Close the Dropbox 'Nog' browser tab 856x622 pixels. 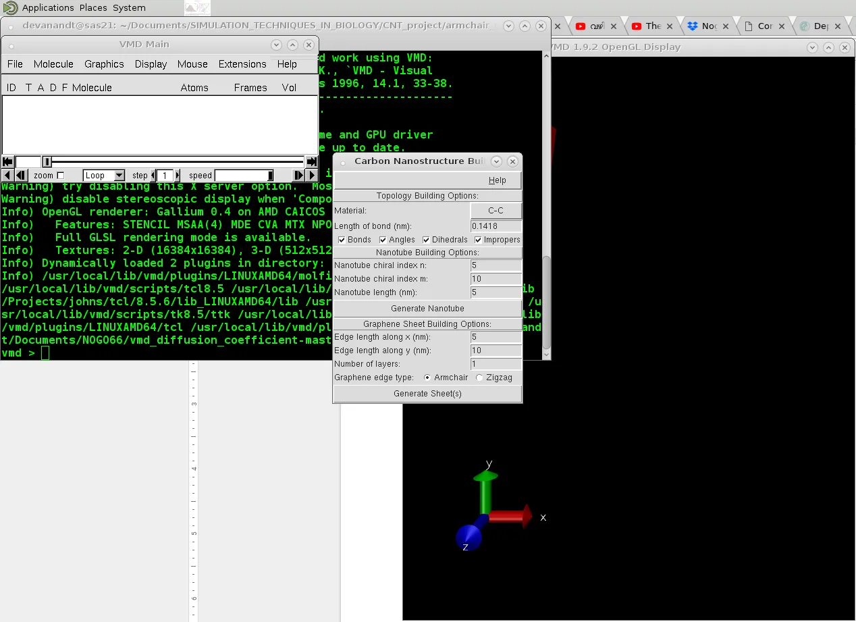click(x=726, y=26)
